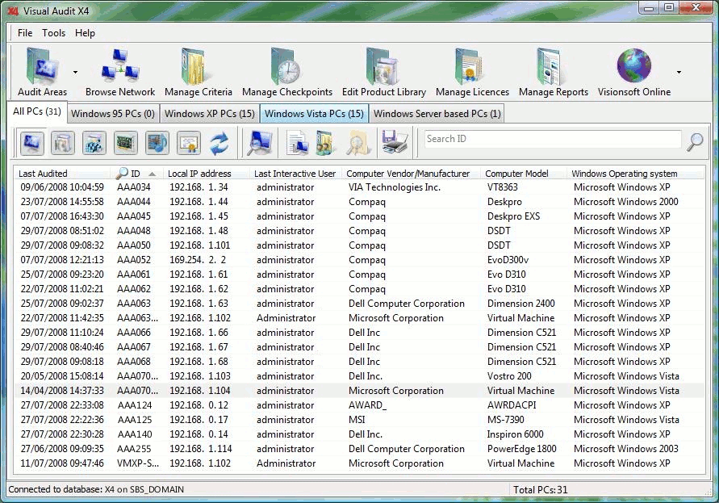719x503 pixels.
Task: Click the floppy disk and printer icon
Action: pyautogui.click(x=395, y=143)
